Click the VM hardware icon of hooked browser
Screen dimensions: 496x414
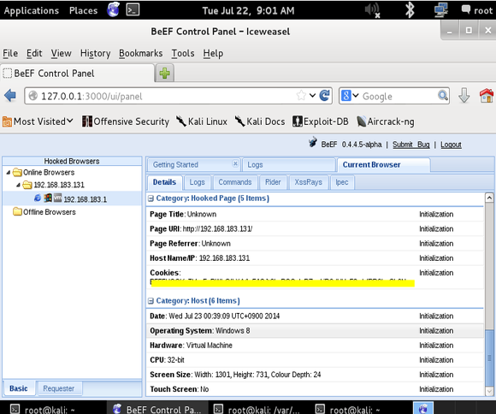click(x=57, y=198)
